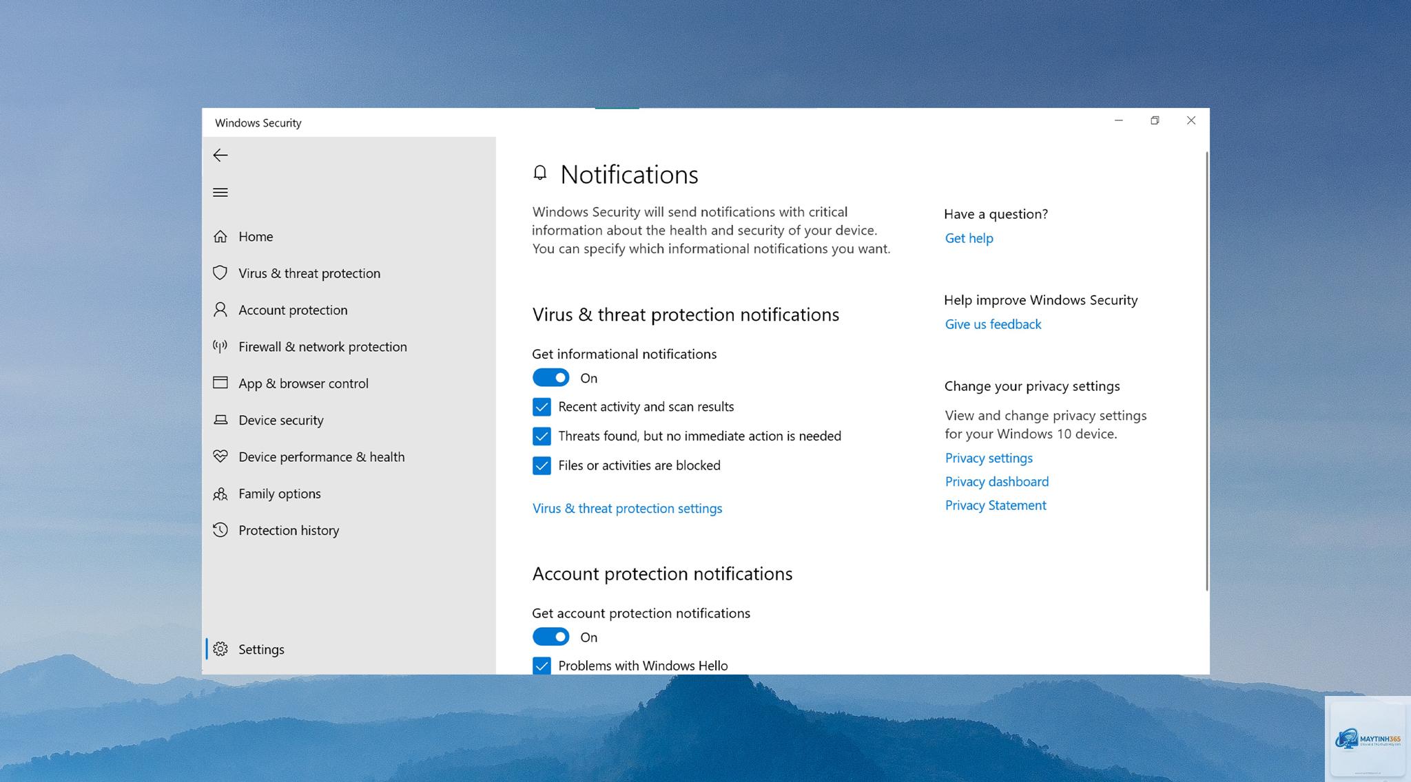
Task: Turn off account protection notifications toggle
Action: (x=550, y=637)
